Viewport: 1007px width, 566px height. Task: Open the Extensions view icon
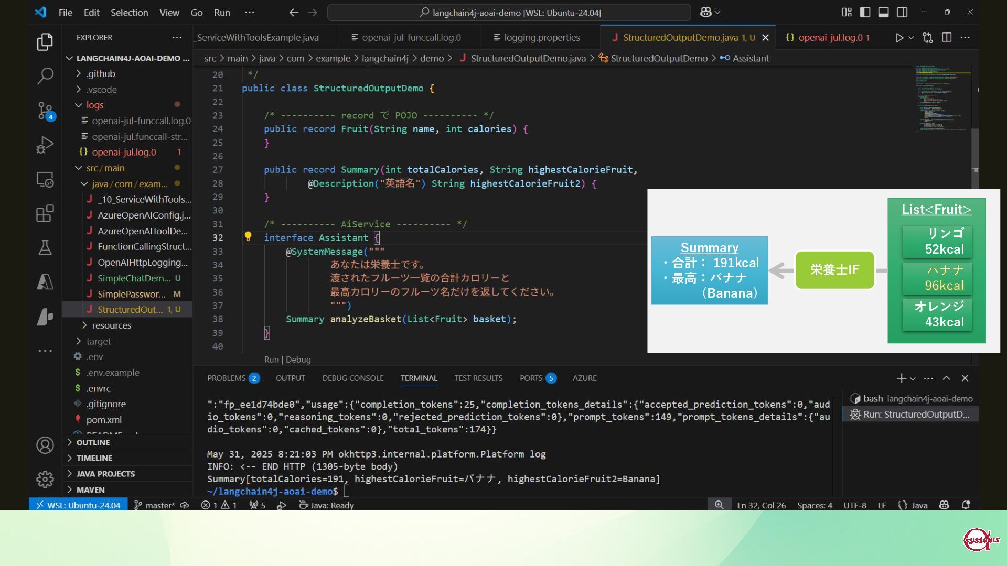tap(45, 213)
